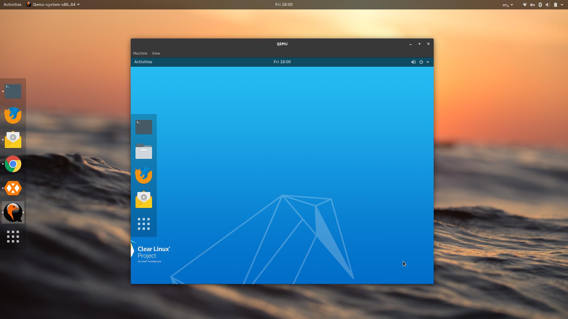568x319 pixels.
Task: Click the guest power icon
Action: click(x=421, y=62)
